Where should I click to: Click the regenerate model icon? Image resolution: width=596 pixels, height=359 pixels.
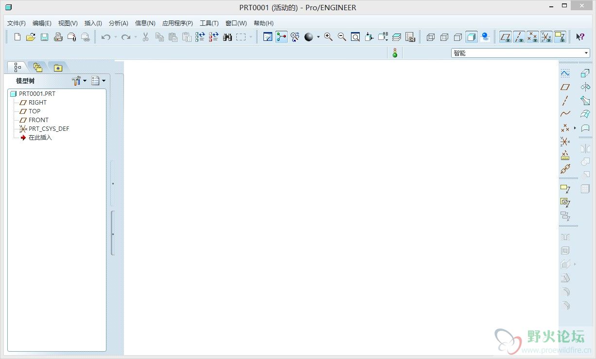coord(200,37)
